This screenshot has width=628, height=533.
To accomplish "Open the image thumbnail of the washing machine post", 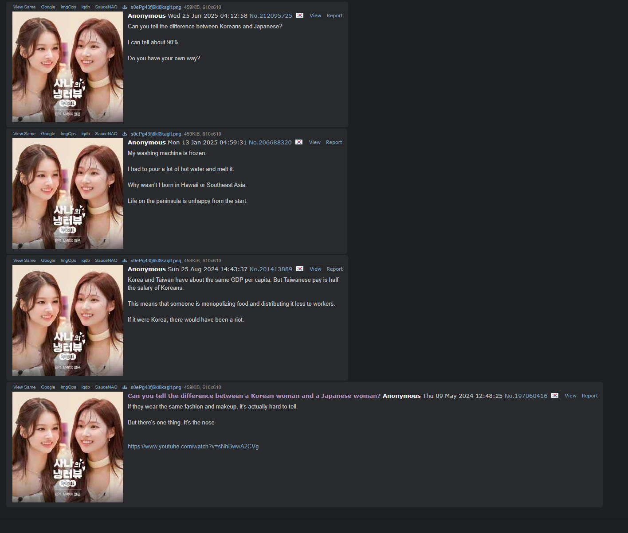I will [68, 194].
